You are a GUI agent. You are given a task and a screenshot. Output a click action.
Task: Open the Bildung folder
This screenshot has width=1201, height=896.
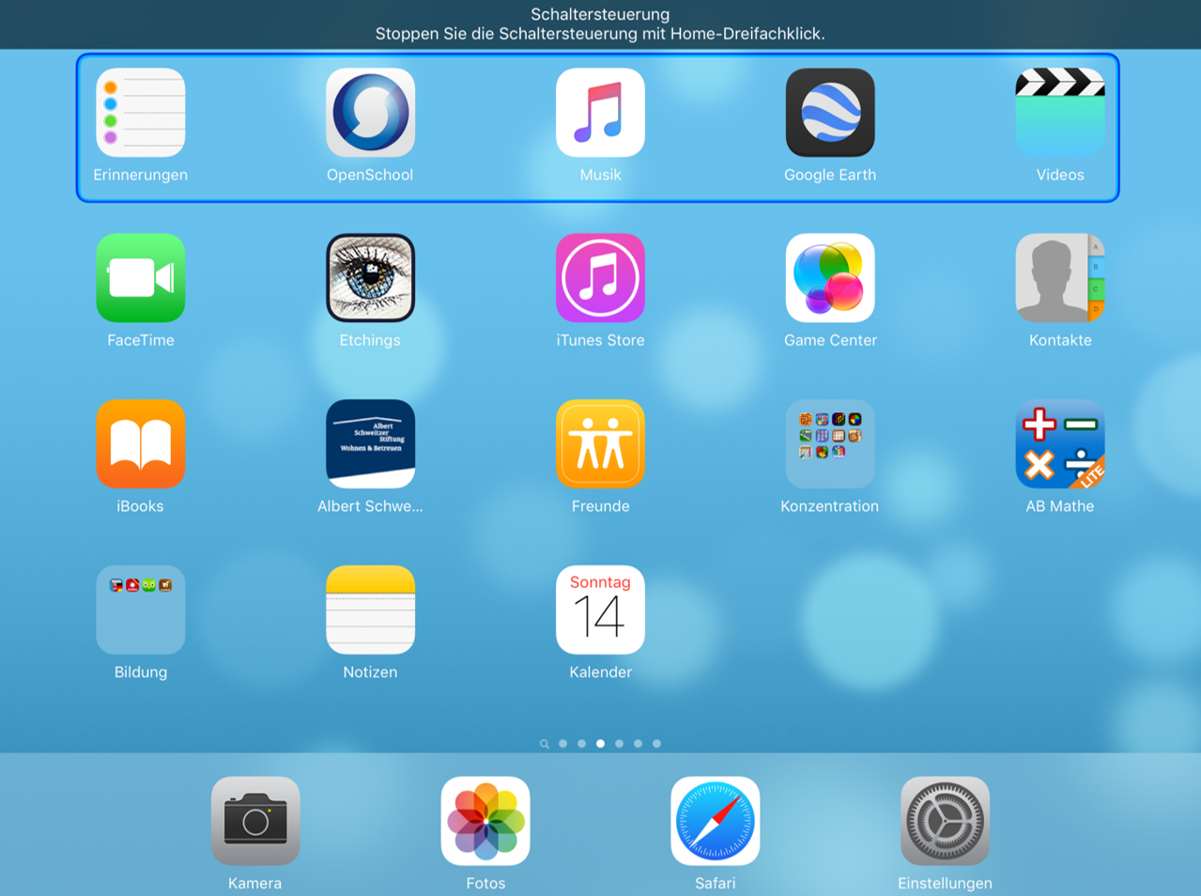tap(140, 610)
